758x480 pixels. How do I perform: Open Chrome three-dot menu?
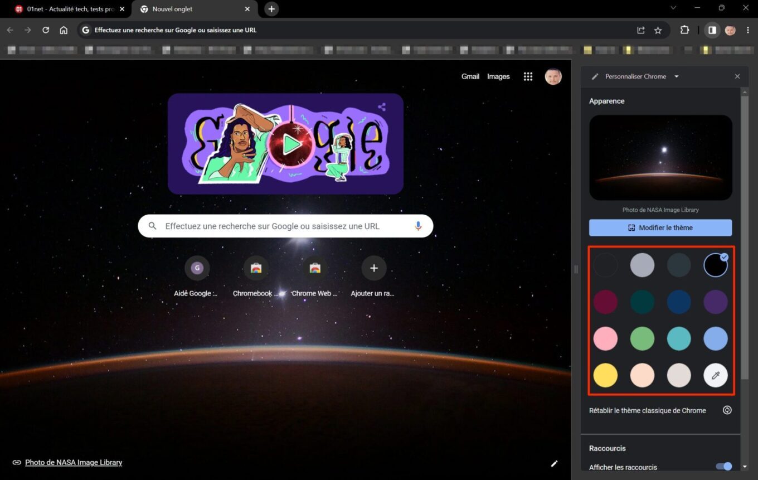tap(747, 30)
